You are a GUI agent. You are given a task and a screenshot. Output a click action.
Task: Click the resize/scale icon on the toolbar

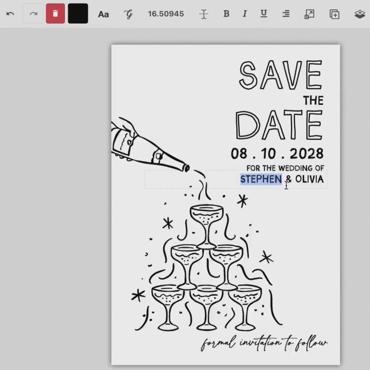(x=309, y=14)
